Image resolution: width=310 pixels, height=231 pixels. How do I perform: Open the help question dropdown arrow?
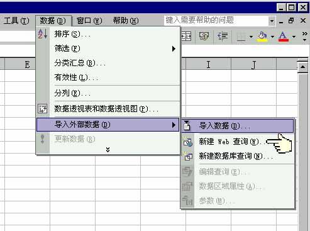click(x=272, y=21)
